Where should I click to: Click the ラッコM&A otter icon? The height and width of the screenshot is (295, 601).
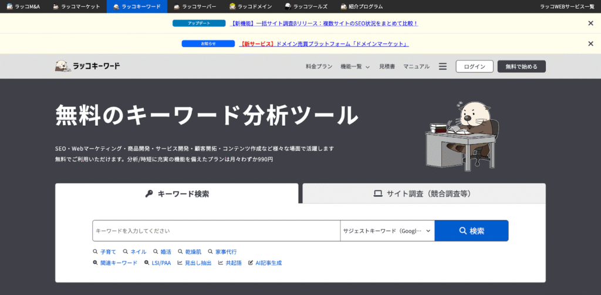click(10, 6)
